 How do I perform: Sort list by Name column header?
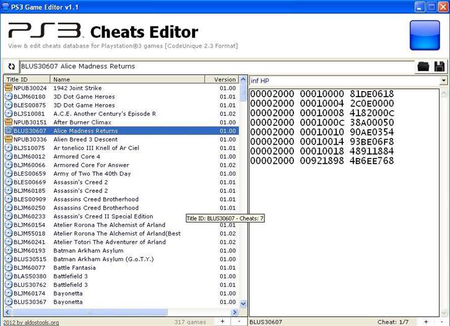[x=128, y=79]
